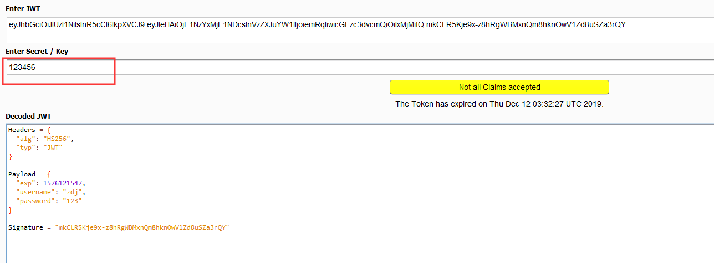Click the Decoded JWT label
The height and width of the screenshot is (263, 714).
[x=28, y=116]
